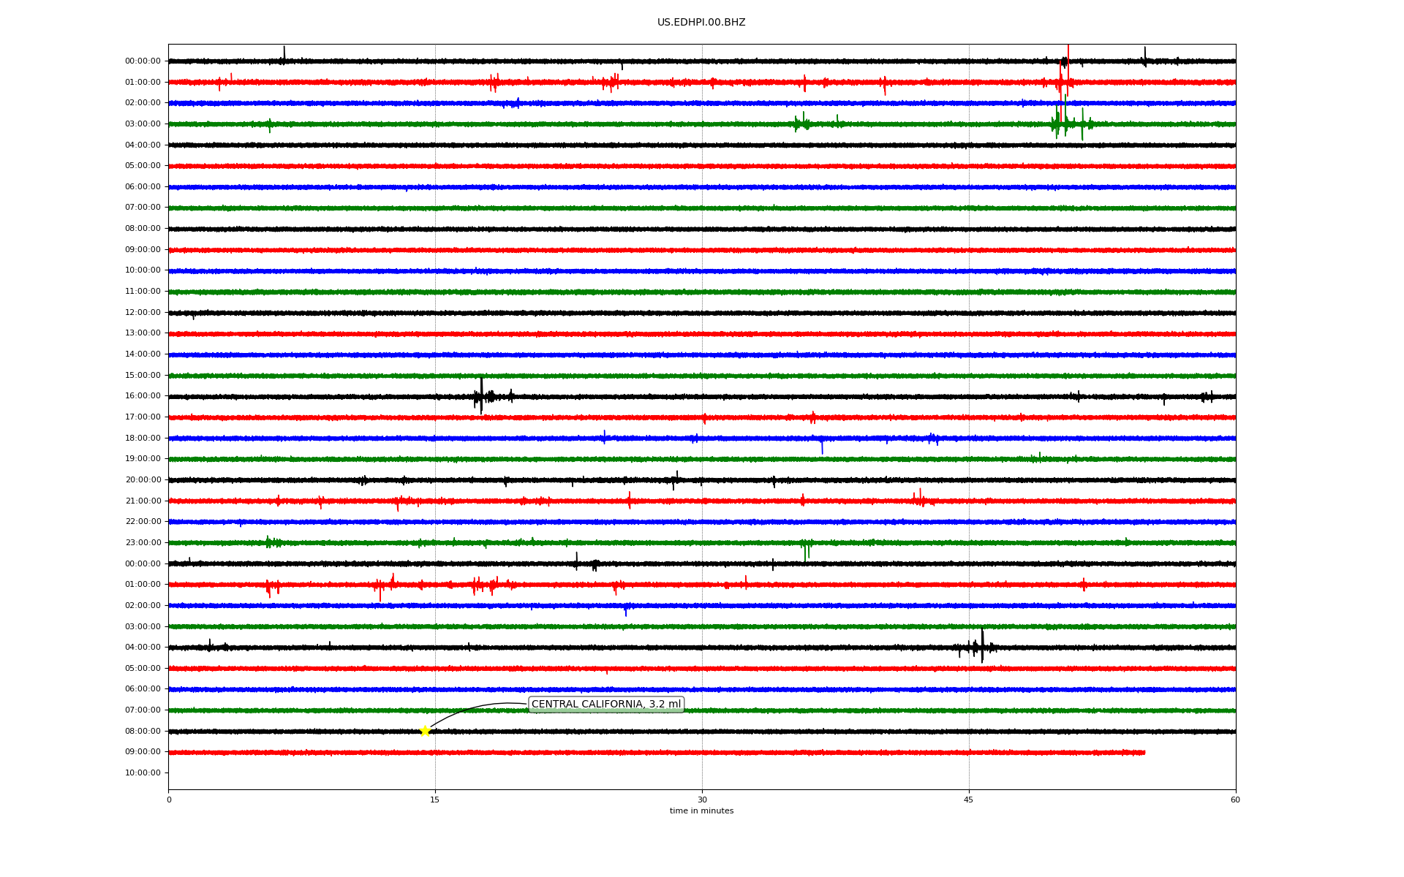Click the large spike on the 16:00:00 trace
Screen dimensions: 1404x877
pyautogui.click(x=481, y=395)
